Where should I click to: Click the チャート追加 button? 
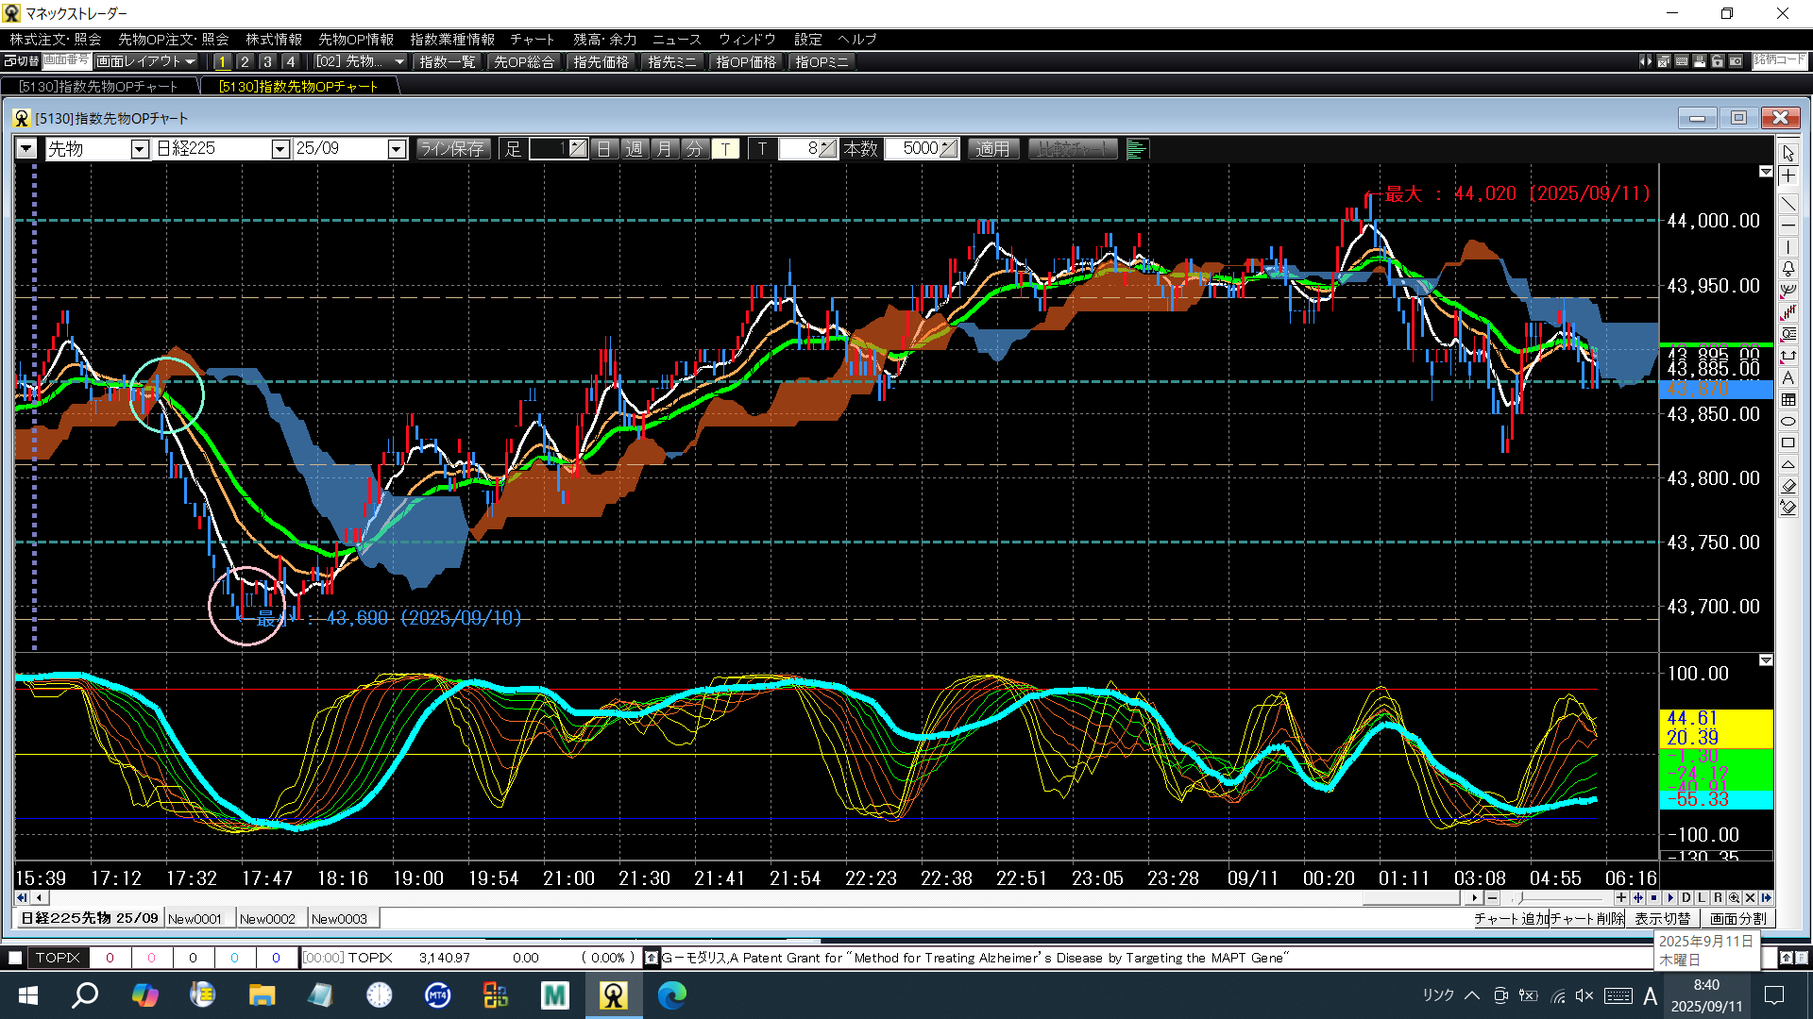tap(1511, 919)
